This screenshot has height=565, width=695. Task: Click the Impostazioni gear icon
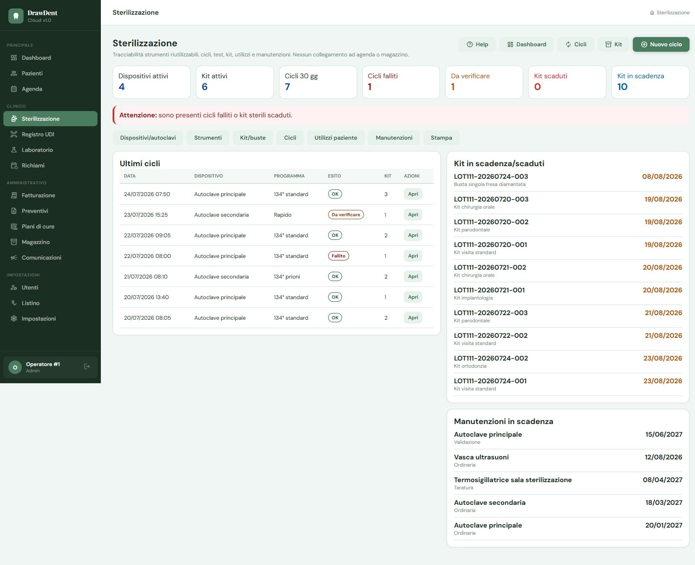(x=14, y=318)
